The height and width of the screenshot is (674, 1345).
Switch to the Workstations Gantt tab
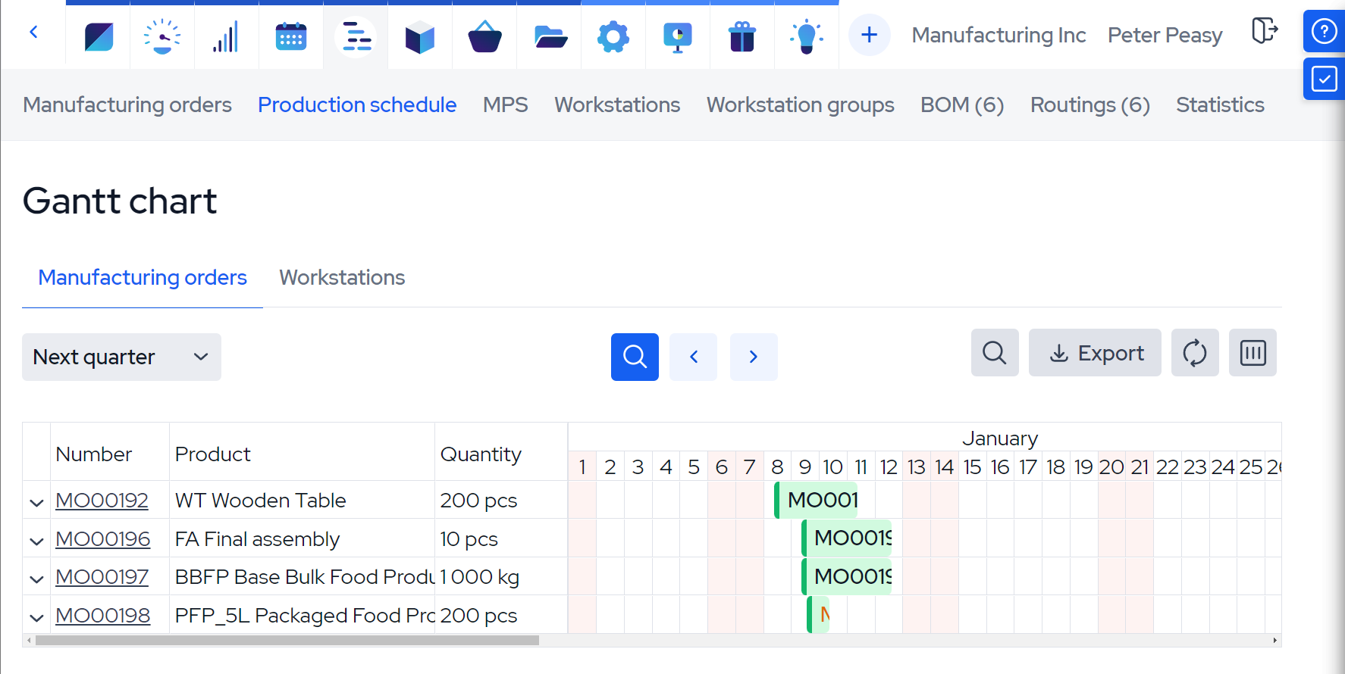click(342, 278)
